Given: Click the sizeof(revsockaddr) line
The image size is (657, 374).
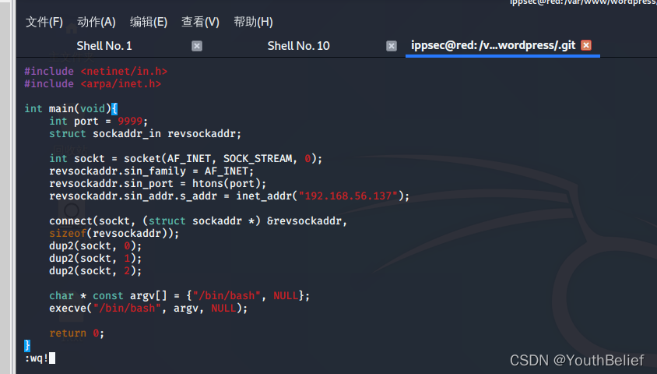Looking at the screenshot, I should pyautogui.click(x=114, y=233).
